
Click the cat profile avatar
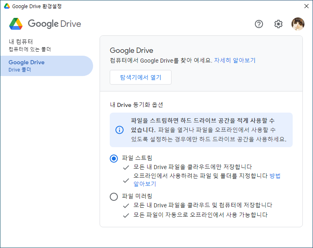point(298,24)
